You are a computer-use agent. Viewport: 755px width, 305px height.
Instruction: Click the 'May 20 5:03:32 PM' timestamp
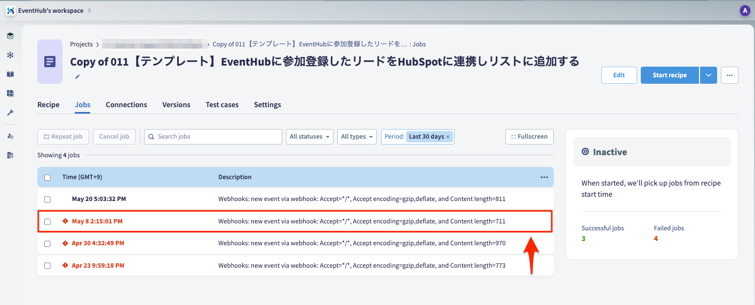click(99, 199)
